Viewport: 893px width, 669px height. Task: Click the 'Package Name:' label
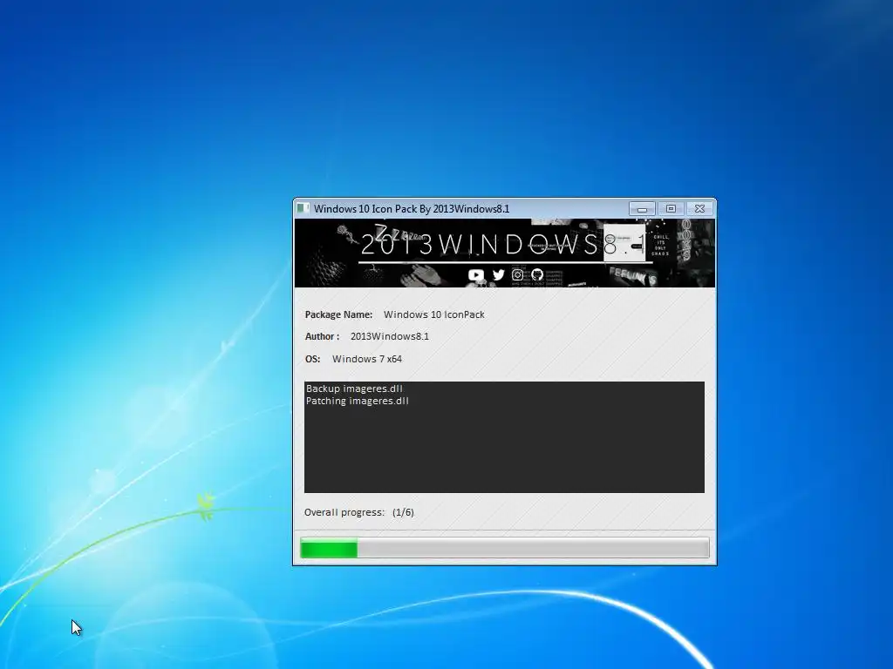[338, 314]
